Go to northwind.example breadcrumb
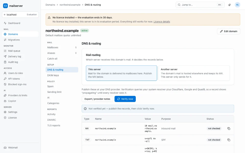The width and height of the screenshot is (245, 153). click(70, 5)
